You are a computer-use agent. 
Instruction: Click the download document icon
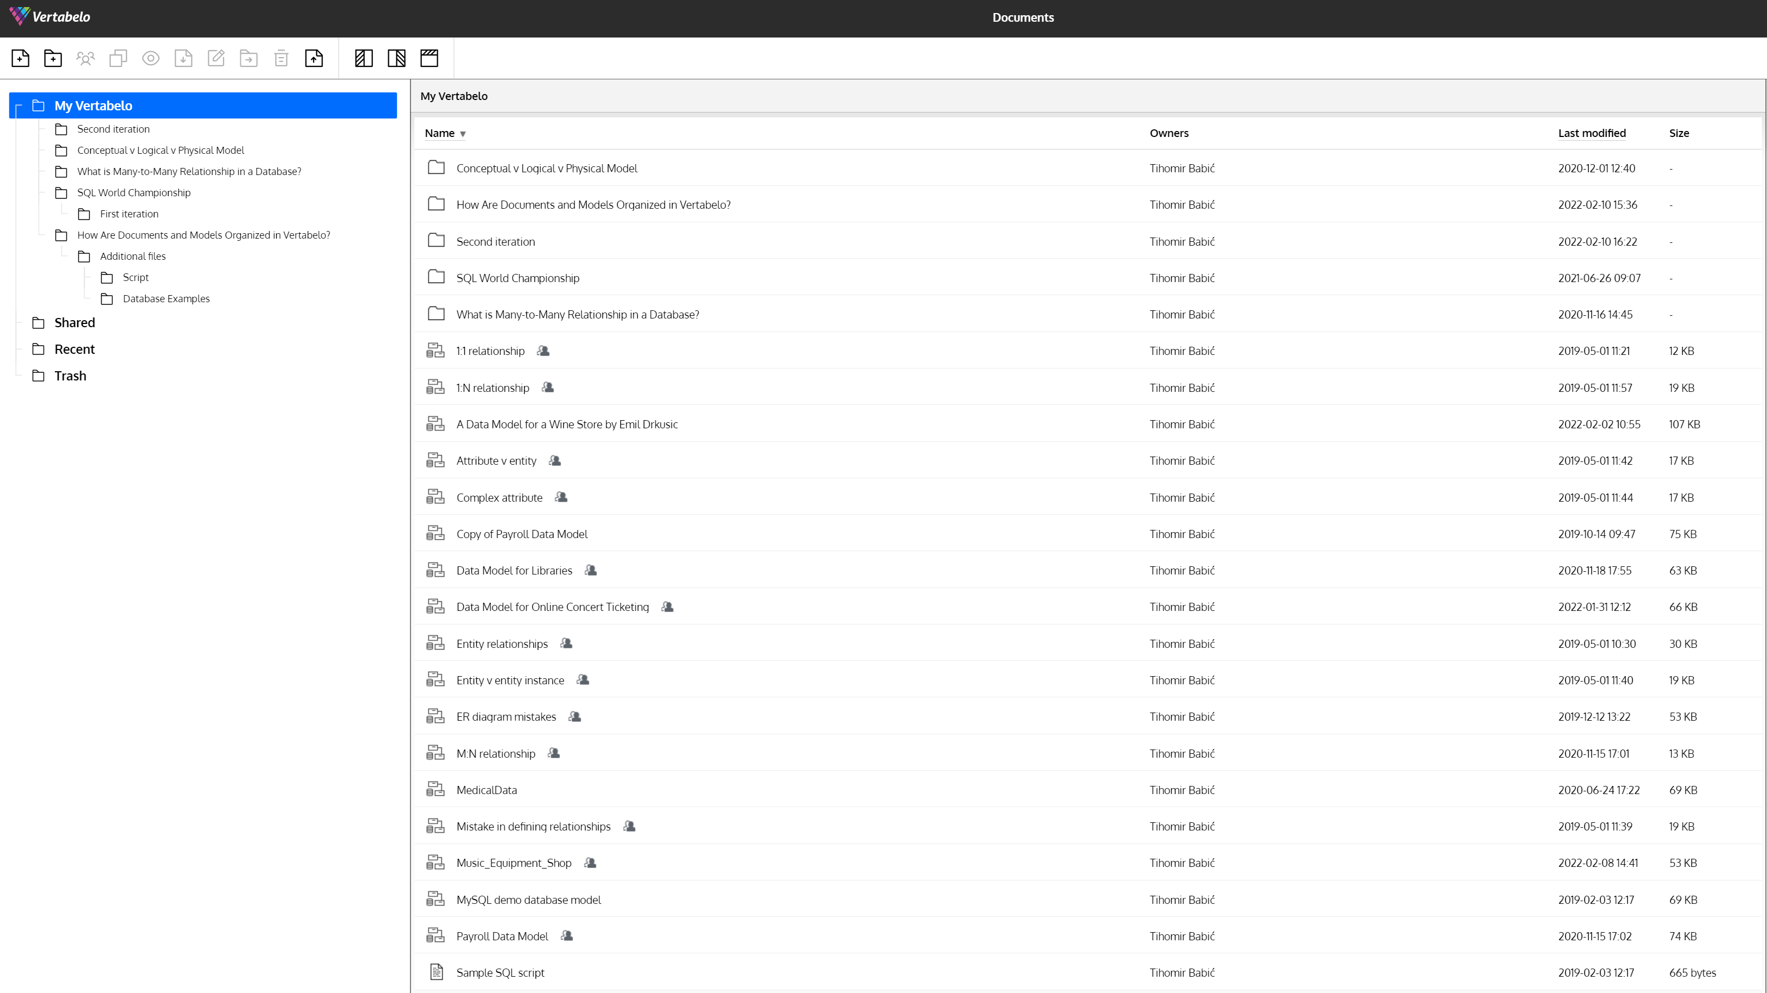(183, 58)
